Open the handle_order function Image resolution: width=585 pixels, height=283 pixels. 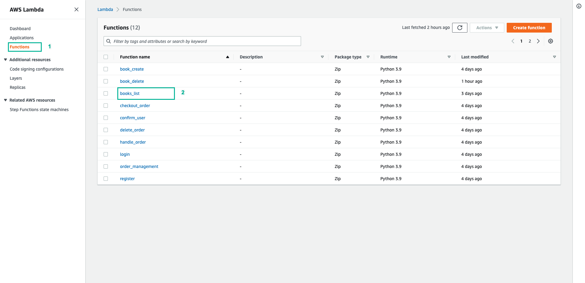tap(133, 142)
